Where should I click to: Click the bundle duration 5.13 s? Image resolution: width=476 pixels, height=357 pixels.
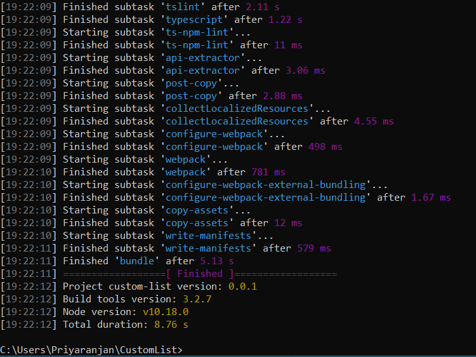[x=217, y=261]
